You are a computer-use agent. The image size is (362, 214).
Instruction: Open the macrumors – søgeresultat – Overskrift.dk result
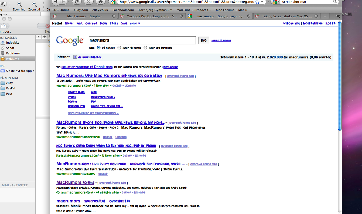pyautogui.click(x=93, y=201)
